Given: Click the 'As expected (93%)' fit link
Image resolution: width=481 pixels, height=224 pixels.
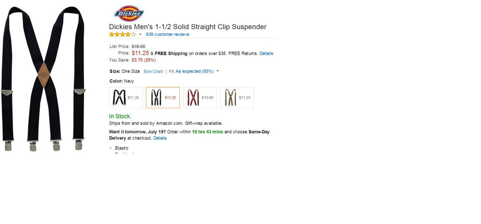Looking at the screenshot, I should (x=194, y=71).
